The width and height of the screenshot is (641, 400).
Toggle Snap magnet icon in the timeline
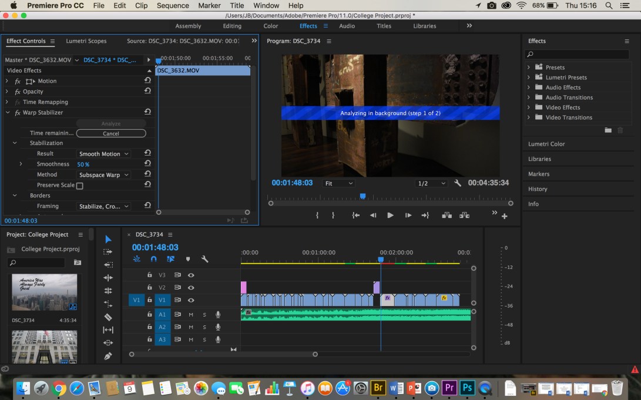[x=153, y=259]
